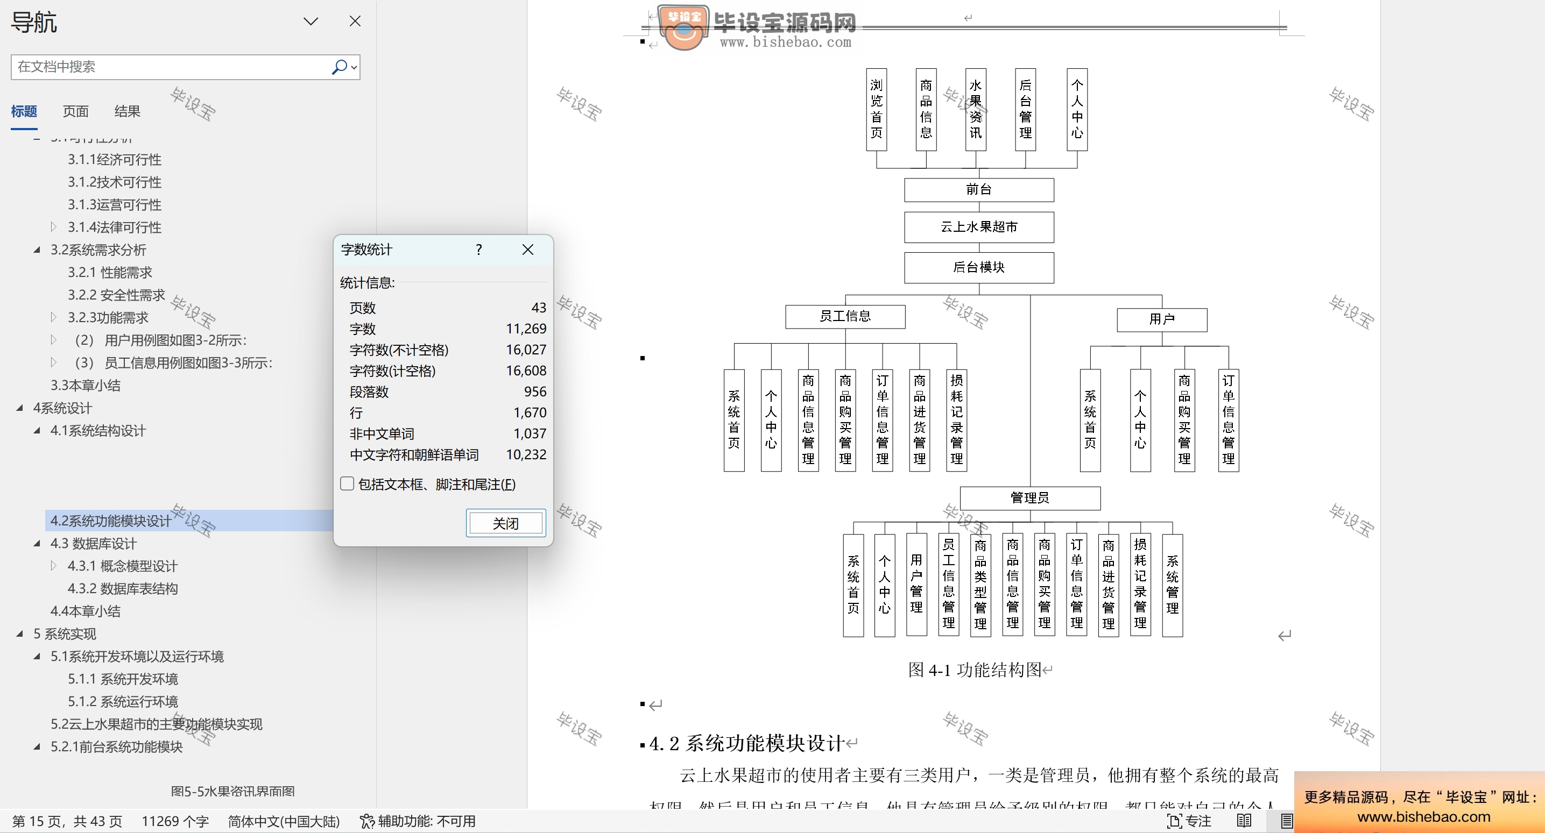Go to heading 3.3本章小结
Image resolution: width=1545 pixels, height=833 pixels.
point(85,386)
